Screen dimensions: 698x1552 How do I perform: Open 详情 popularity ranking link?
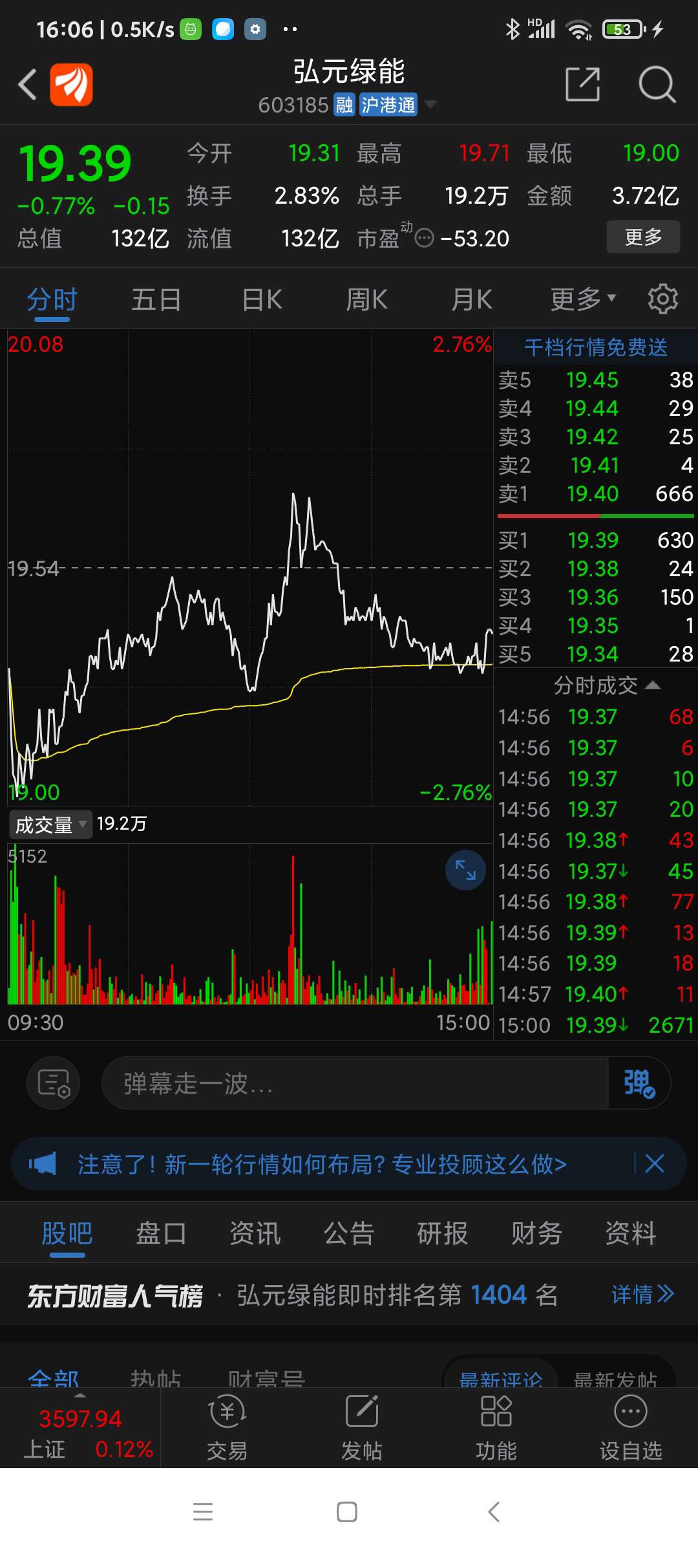point(643,1294)
